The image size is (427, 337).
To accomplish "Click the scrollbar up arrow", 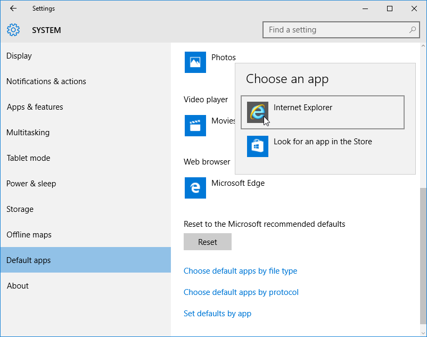I will (x=423, y=46).
